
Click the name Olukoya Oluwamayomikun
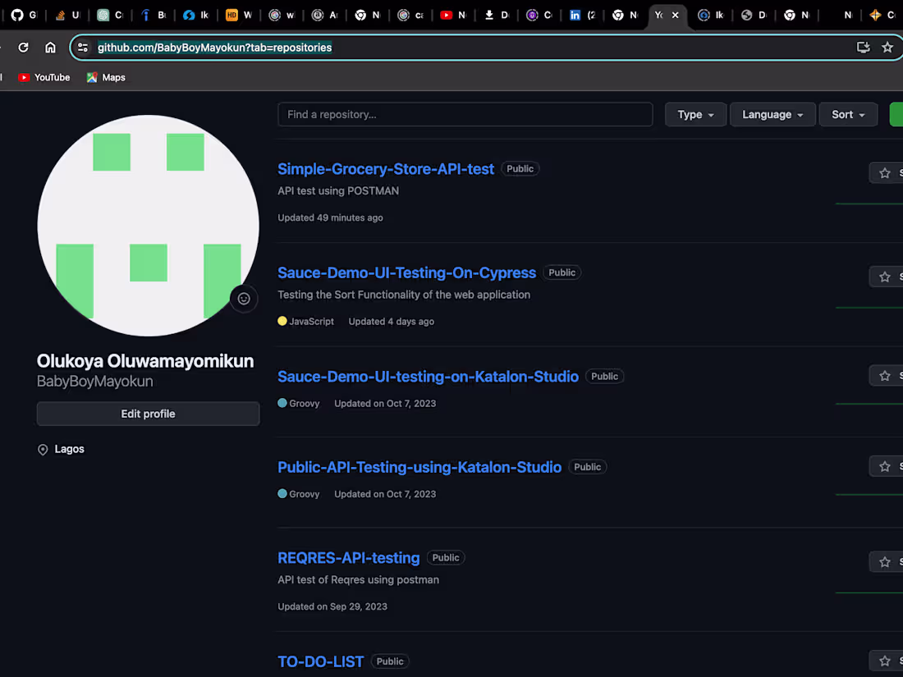point(145,361)
